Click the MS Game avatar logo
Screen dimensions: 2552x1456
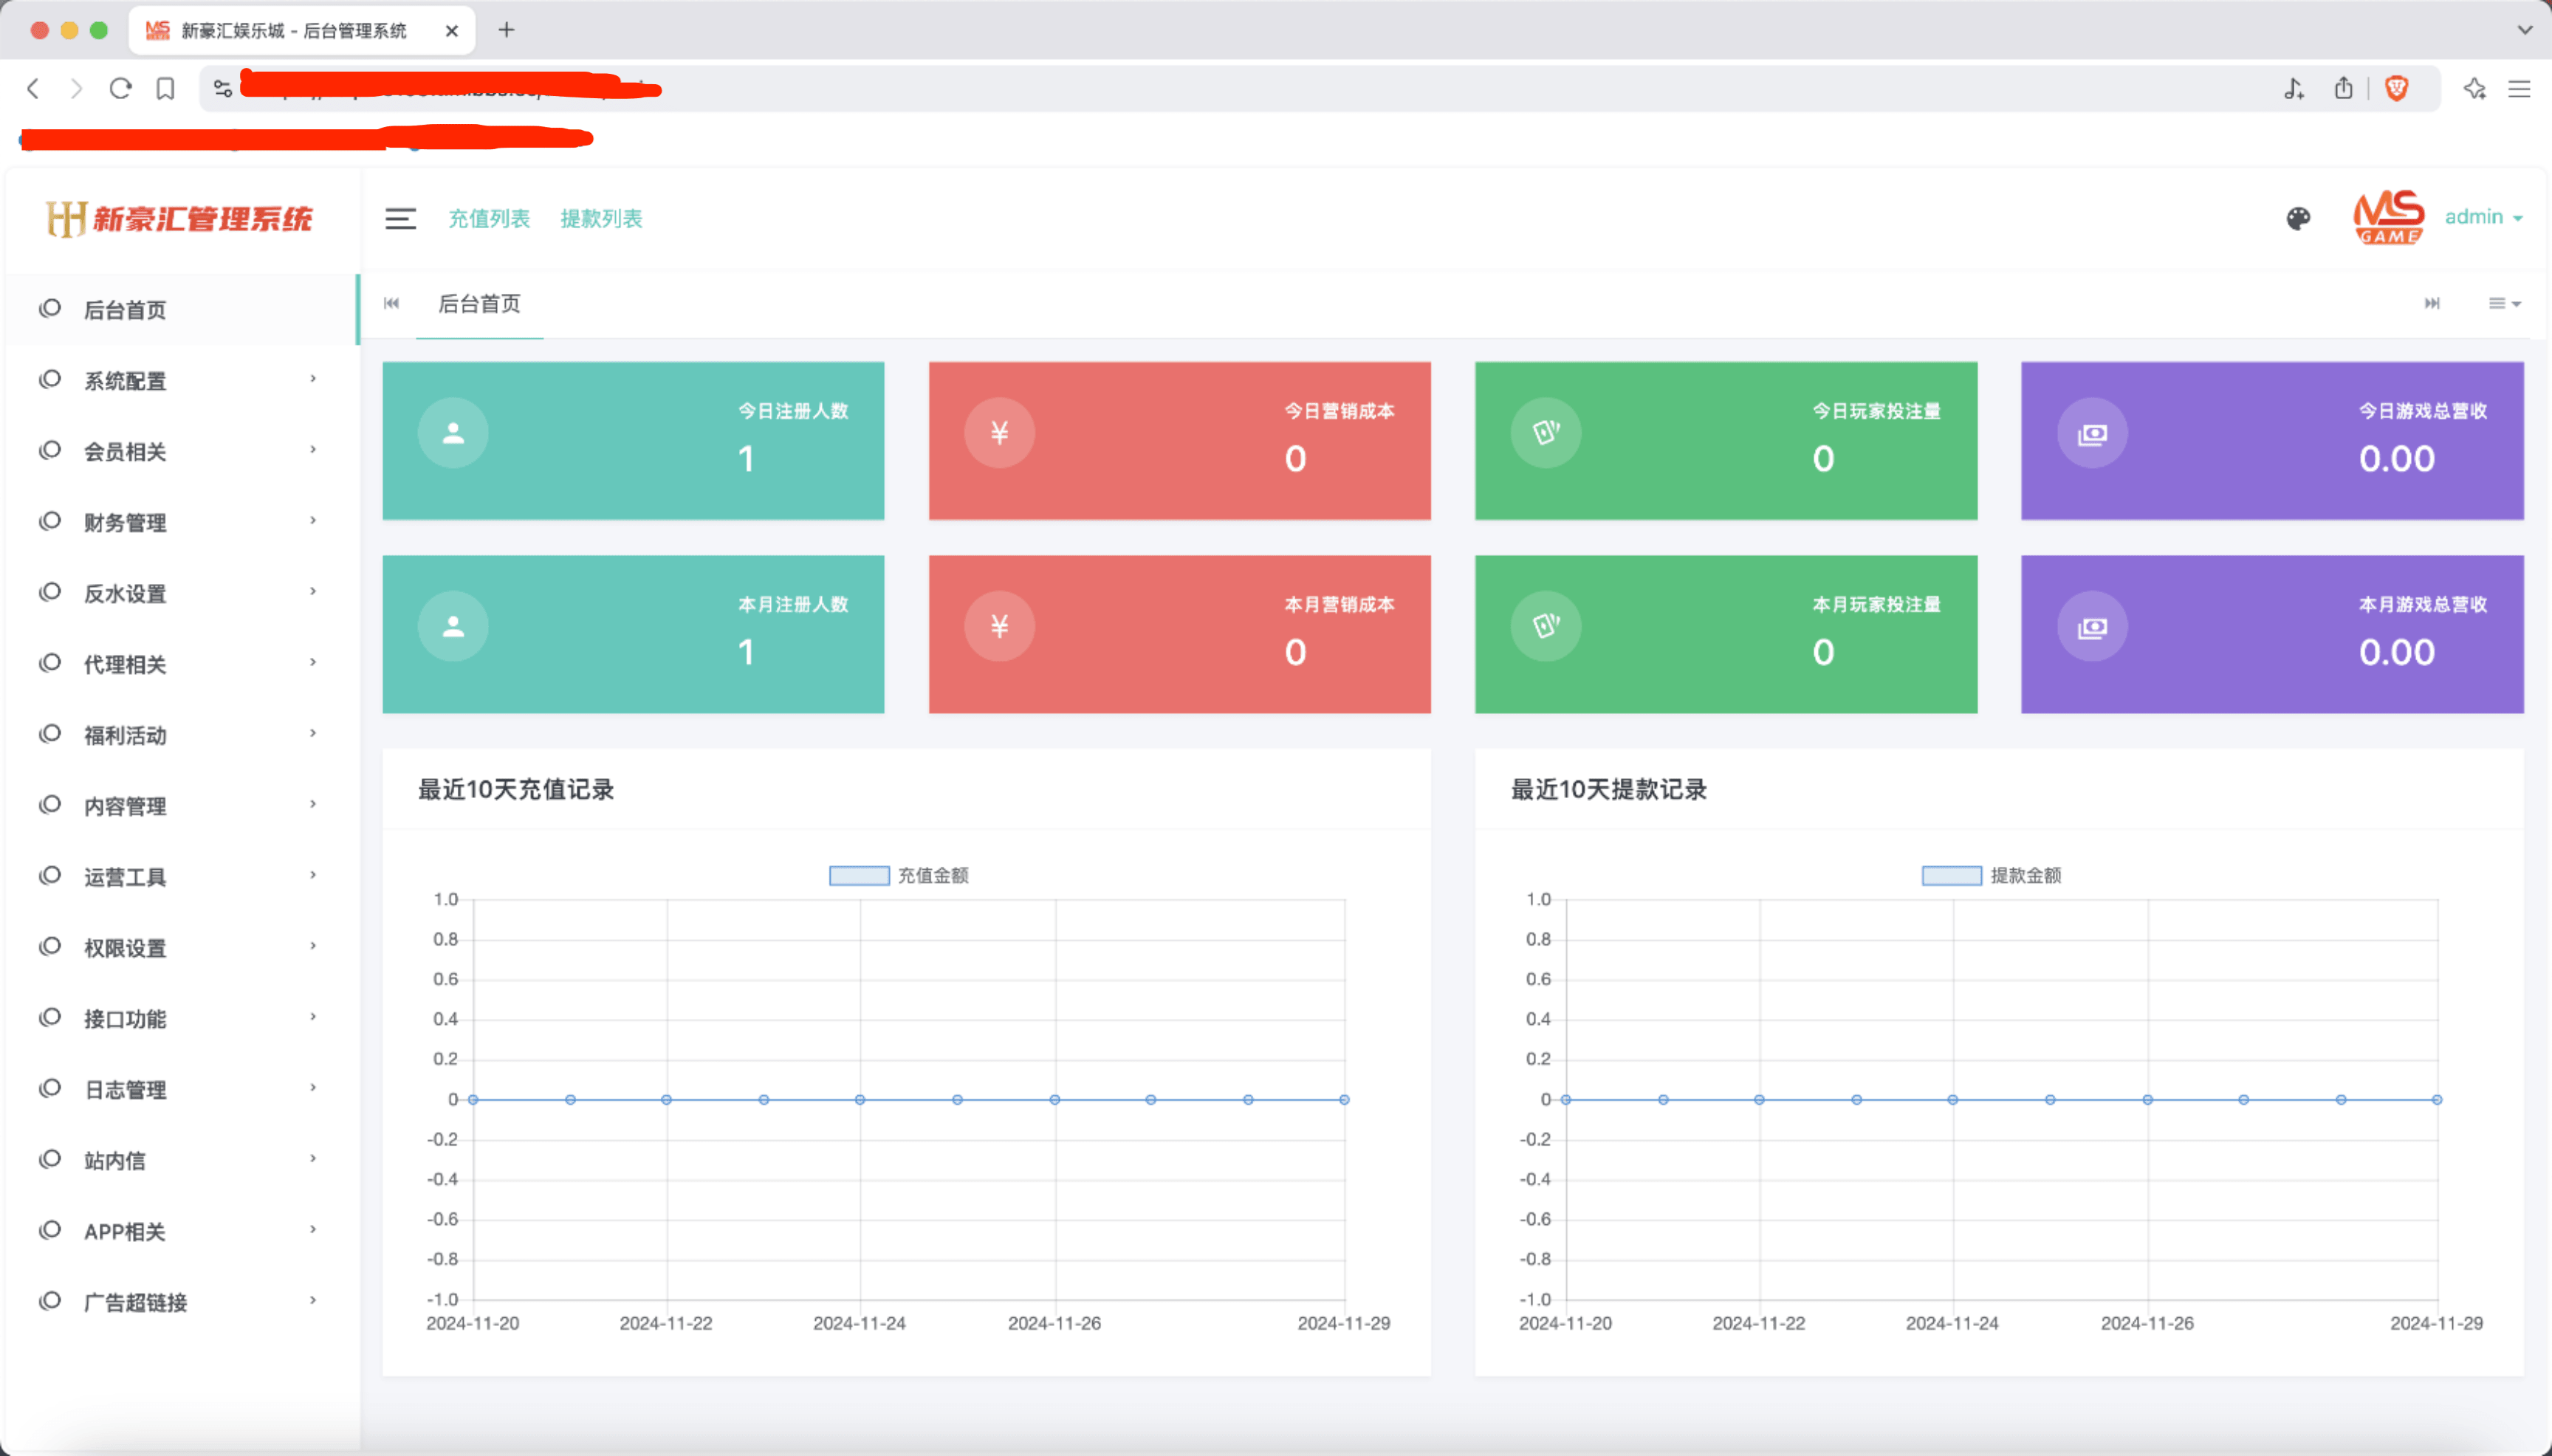2388,217
